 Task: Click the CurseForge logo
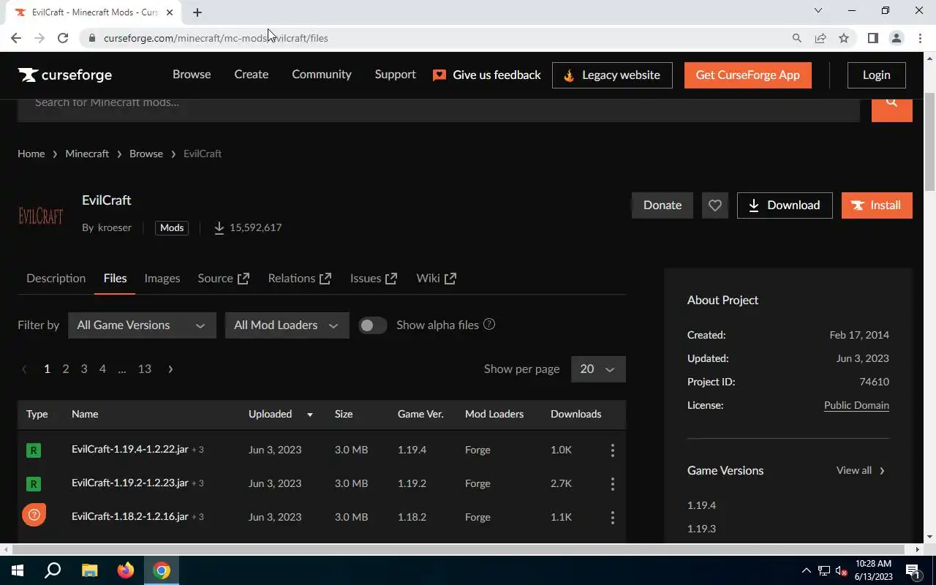pos(65,75)
